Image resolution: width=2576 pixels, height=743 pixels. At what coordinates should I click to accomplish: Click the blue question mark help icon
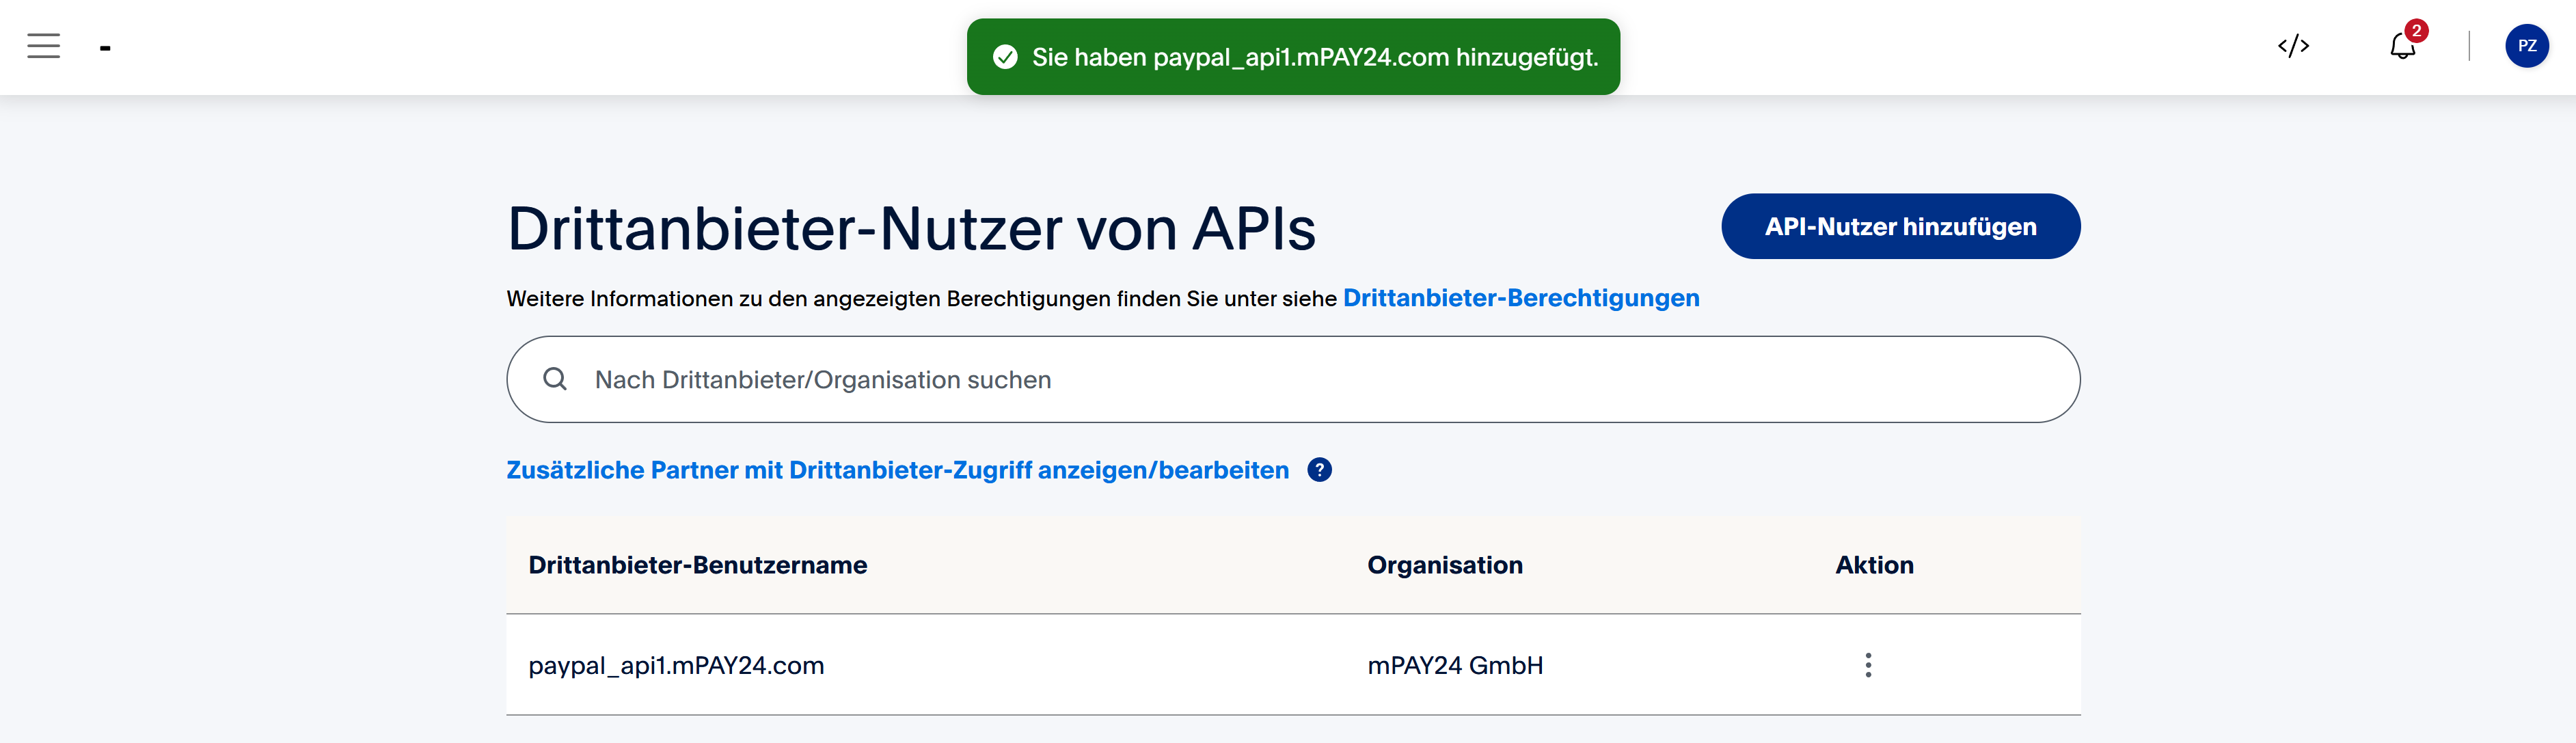1319,470
